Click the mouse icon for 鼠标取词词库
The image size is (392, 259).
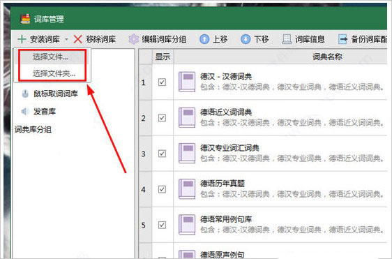(x=25, y=94)
